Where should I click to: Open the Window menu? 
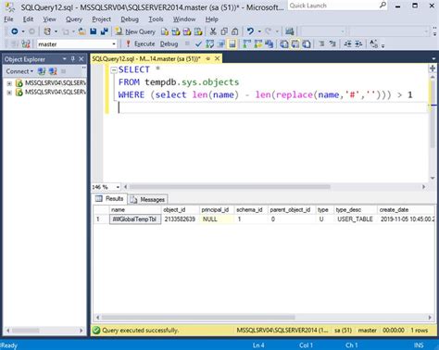tap(184, 19)
